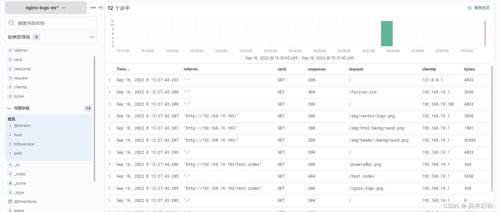Sort by the Time column header
Screen dimensions: 500x212
coord(123,69)
